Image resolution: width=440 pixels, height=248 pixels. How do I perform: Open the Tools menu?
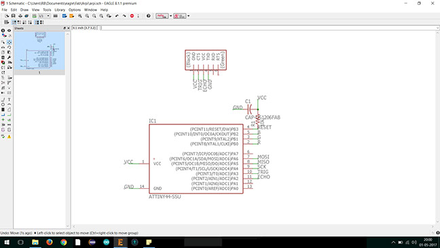pos(47,10)
